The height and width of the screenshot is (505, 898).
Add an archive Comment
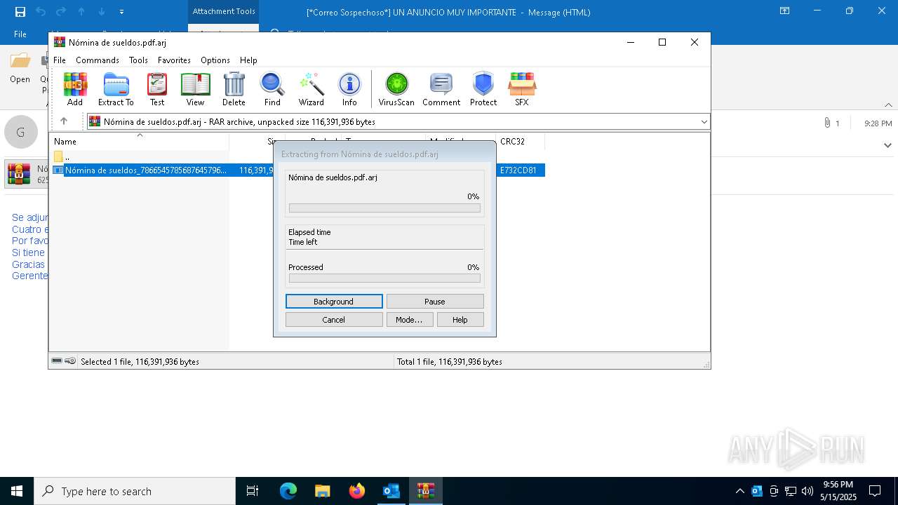coord(441,89)
